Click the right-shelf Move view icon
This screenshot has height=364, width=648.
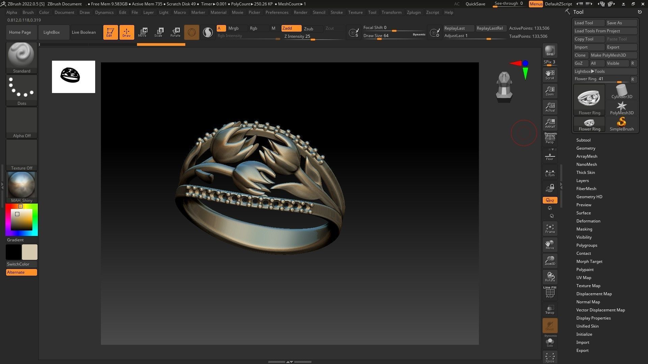pos(550,245)
